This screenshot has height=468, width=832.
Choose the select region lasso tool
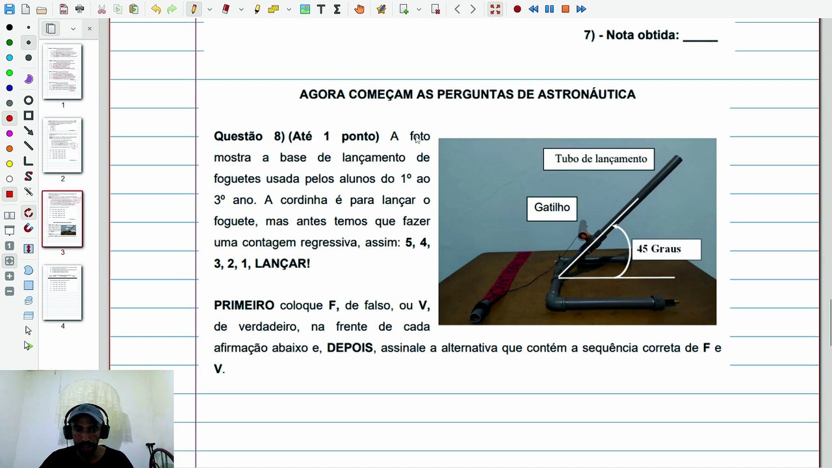29,270
